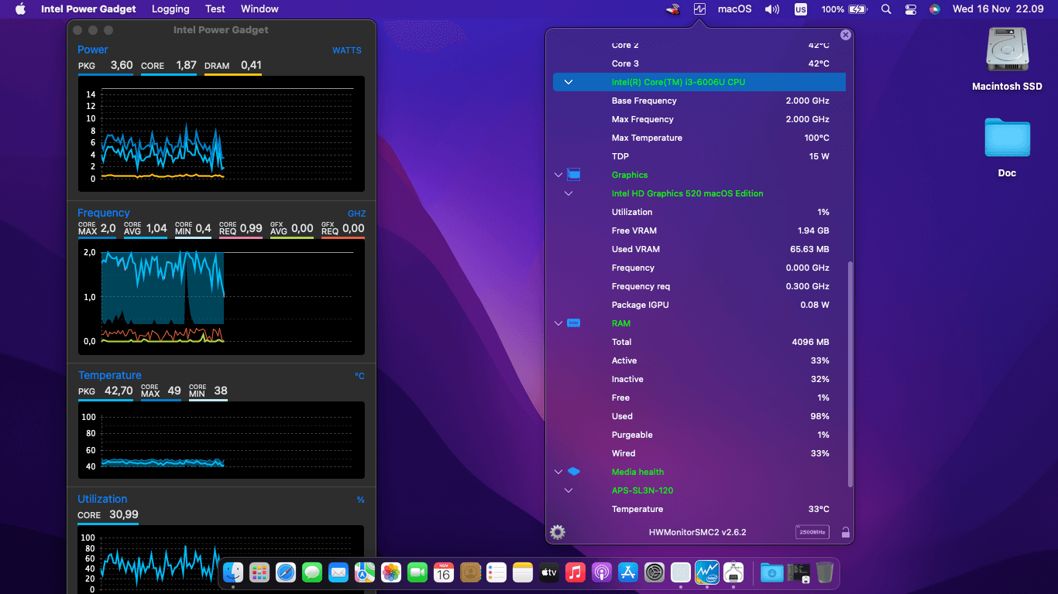The image size is (1058, 594).
Task: Collapse the RAM section chevron
Action: (558, 323)
